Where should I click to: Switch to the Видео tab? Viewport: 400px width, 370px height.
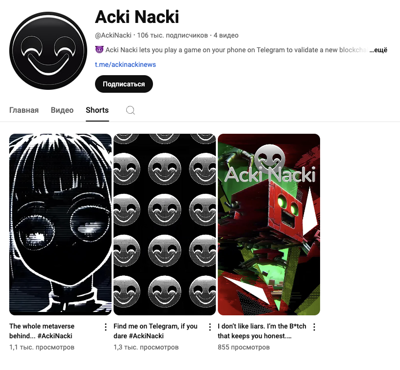[x=62, y=110]
